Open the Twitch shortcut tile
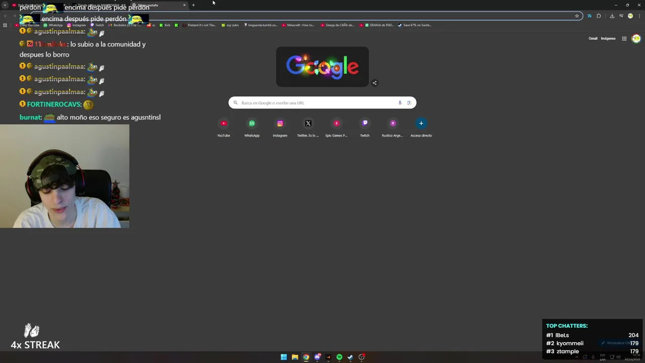 (x=365, y=128)
